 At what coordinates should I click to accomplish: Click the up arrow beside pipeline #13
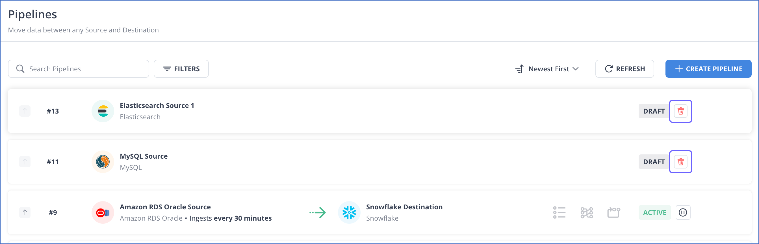click(x=25, y=111)
